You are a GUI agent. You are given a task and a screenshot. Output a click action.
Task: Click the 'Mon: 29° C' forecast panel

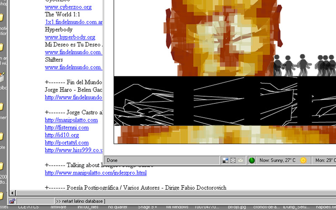click(x=325, y=160)
